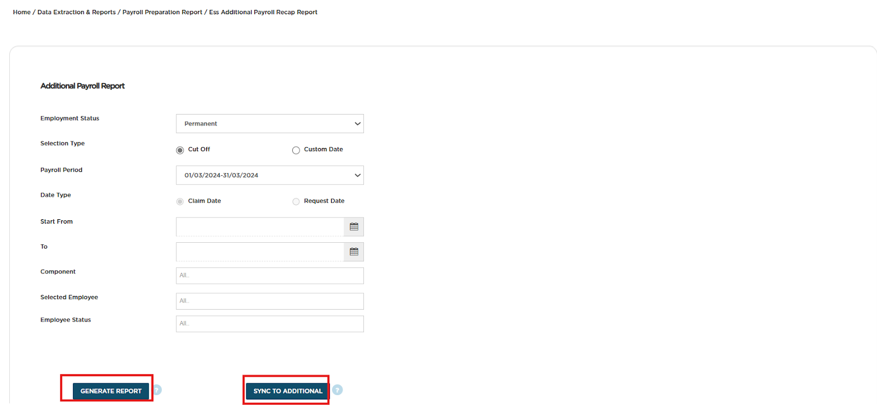This screenshot has width=877, height=405.
Task: Focus the Start From date field
Action: click(x=260, y=227)
